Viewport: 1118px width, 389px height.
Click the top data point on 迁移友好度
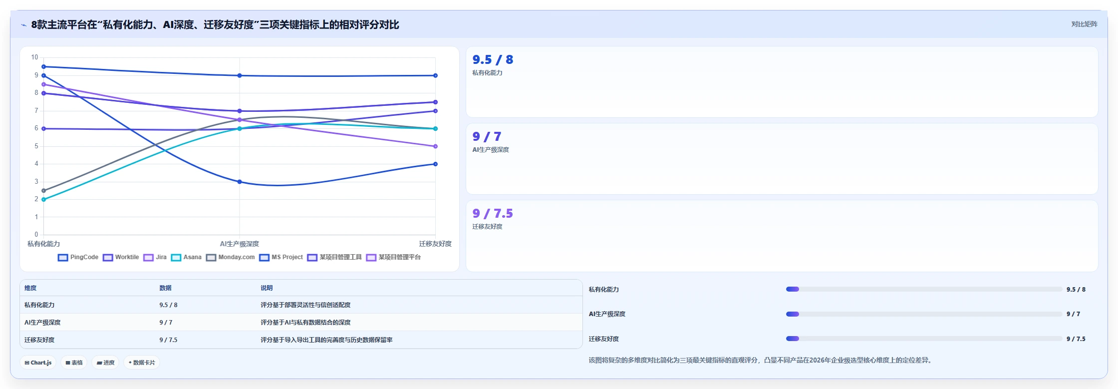pos(435,75)
